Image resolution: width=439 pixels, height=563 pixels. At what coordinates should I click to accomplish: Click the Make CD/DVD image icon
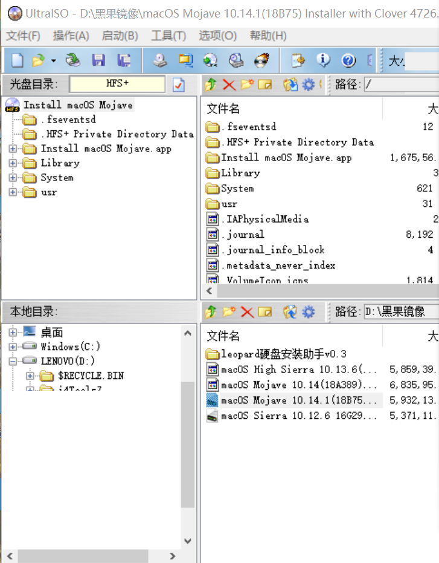pos(160,60)
